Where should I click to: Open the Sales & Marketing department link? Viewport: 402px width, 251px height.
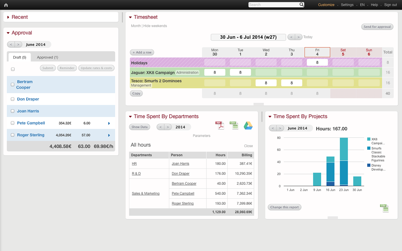tap(146, 193)
